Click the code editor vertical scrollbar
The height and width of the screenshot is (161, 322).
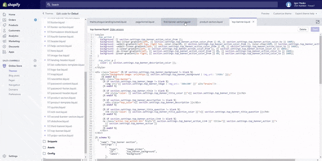tap(320, 59)
